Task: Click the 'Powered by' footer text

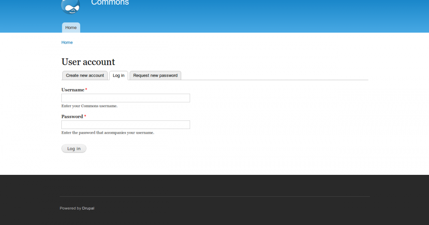Action: point(70,208)
